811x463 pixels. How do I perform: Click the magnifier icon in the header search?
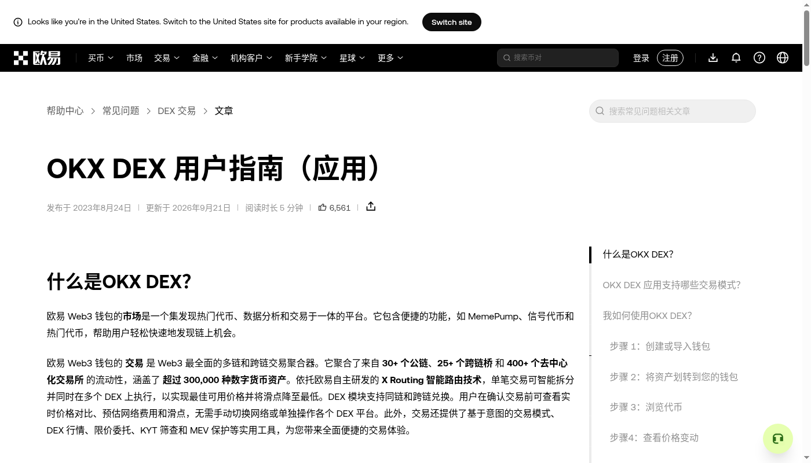tap(507, 58)
